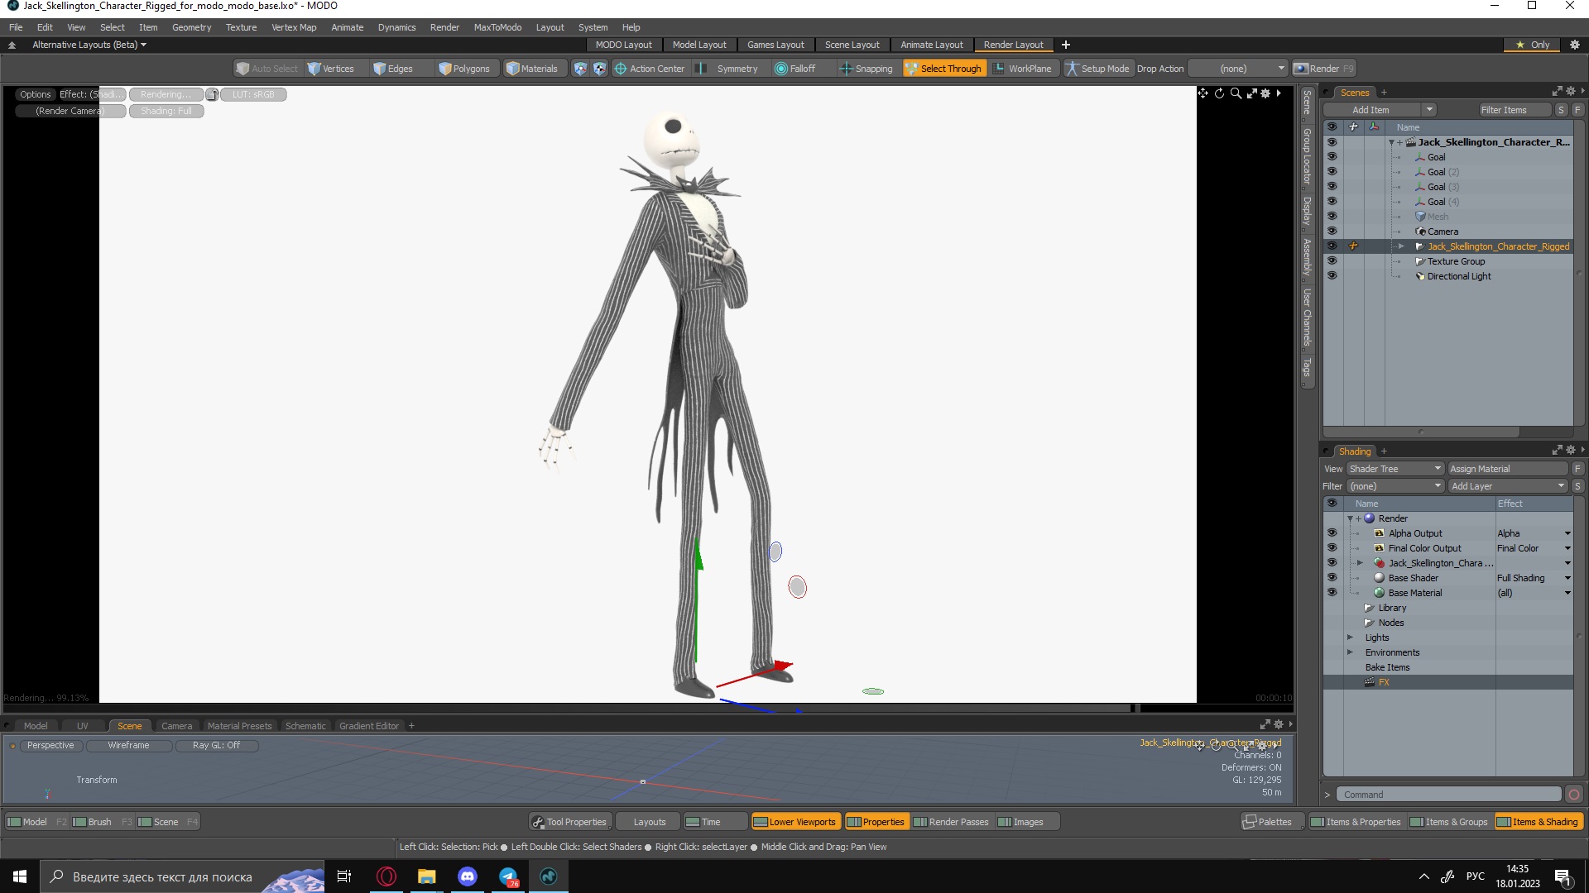
Task: Open the Dynamics menu
Action: coord(396,27)
